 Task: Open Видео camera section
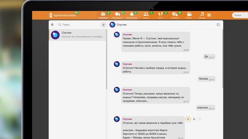click(x=189, y=15)
